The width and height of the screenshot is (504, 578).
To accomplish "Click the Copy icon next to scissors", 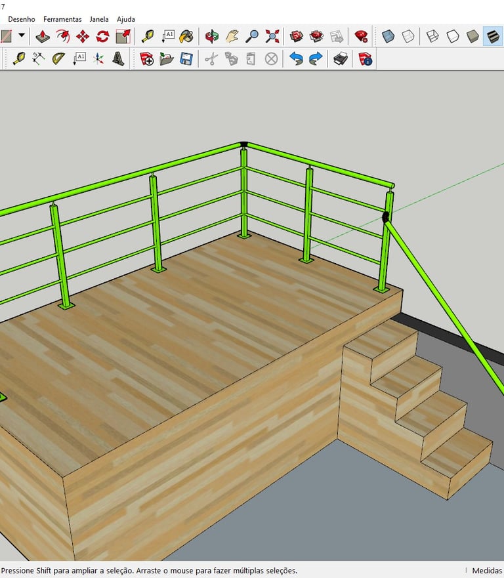I will [x=231, y=58].
